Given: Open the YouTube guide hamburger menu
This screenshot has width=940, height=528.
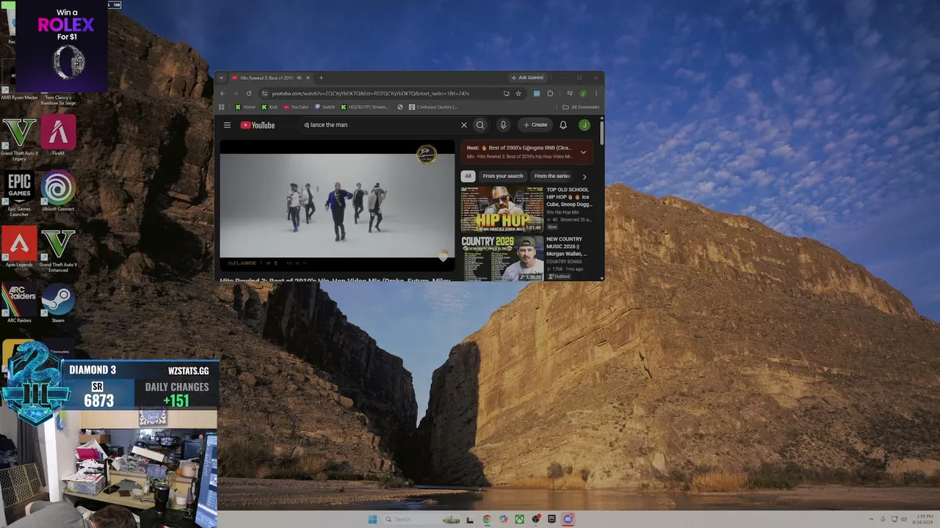Looking at the screenshot, I should [x=227, y=125].
